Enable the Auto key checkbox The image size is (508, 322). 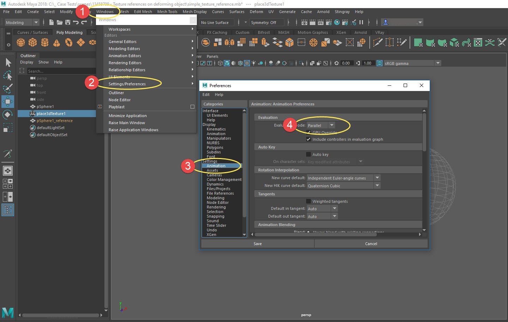click(309, 154)
